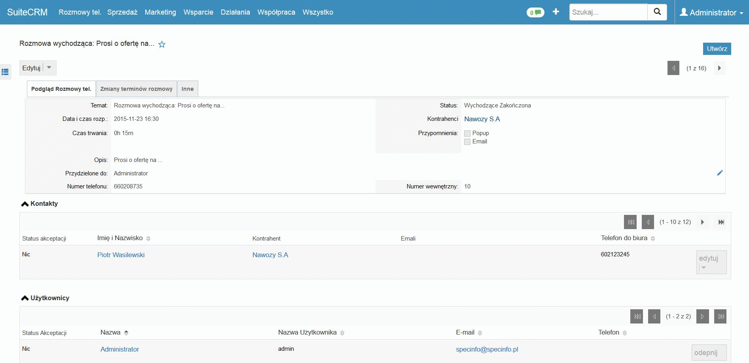Mark call as favorite with star
Image resolution: width=749 pixels, height=363 pixels.
click(162, 44)
